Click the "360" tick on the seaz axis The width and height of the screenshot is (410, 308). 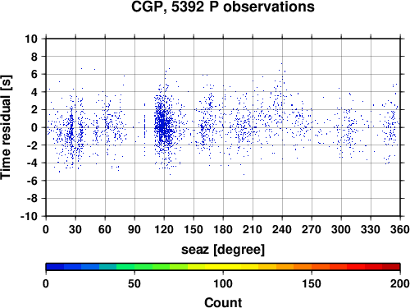[x=400, y=229]
